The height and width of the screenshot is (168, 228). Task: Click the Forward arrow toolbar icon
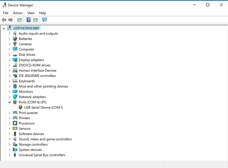tap(10, 20)
